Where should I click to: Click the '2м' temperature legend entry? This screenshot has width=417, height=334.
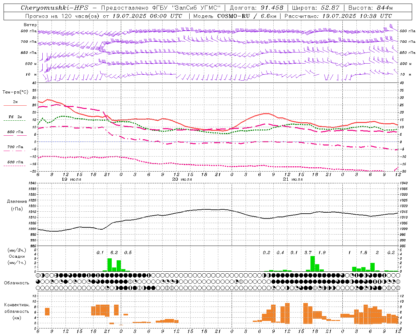(x=15, y=102)
